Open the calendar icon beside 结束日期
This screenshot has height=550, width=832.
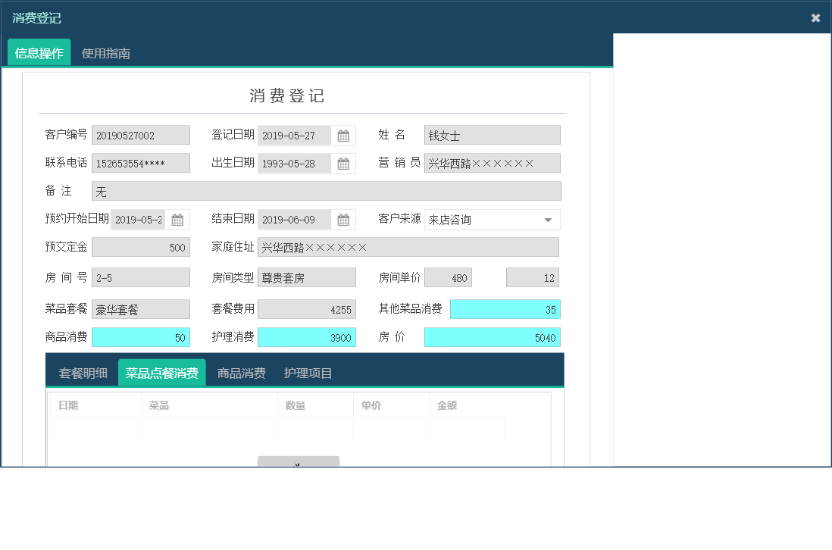pos(345,219)
